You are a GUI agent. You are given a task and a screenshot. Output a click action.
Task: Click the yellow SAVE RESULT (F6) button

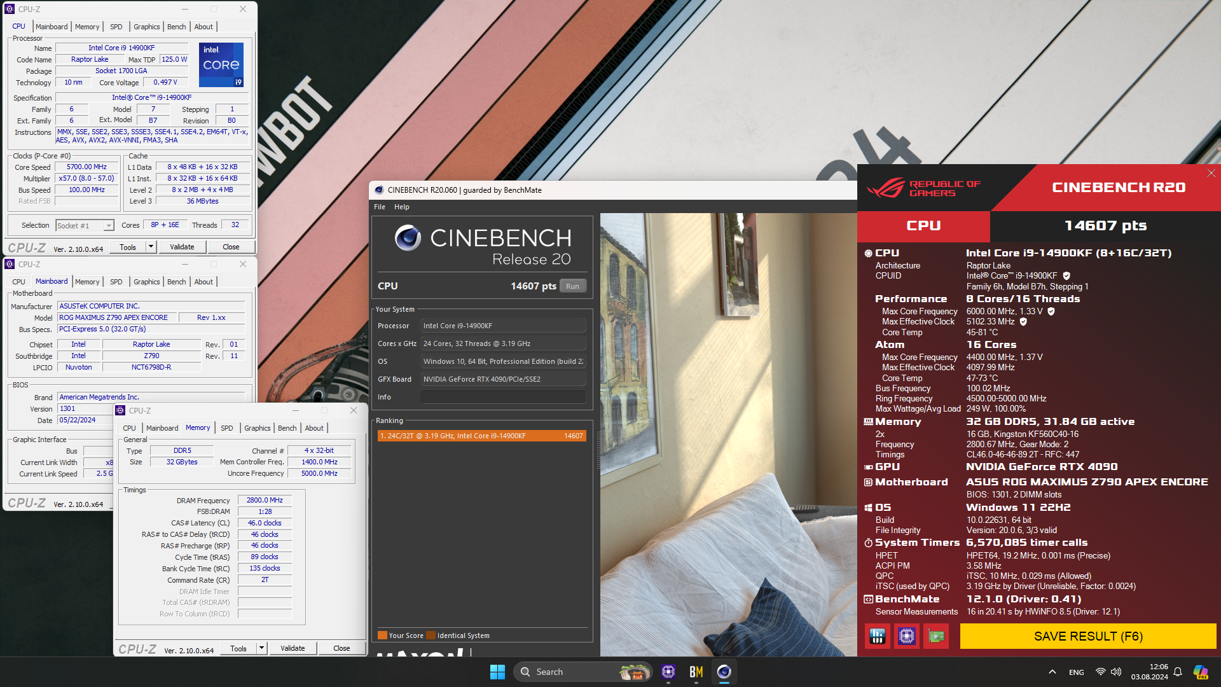(1088, 636)
